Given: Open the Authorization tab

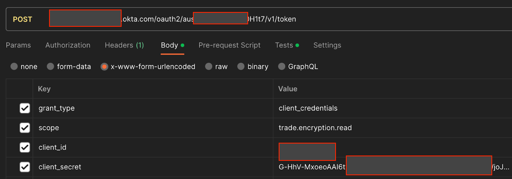Looking at the screenshot, I should click(68, 45).
